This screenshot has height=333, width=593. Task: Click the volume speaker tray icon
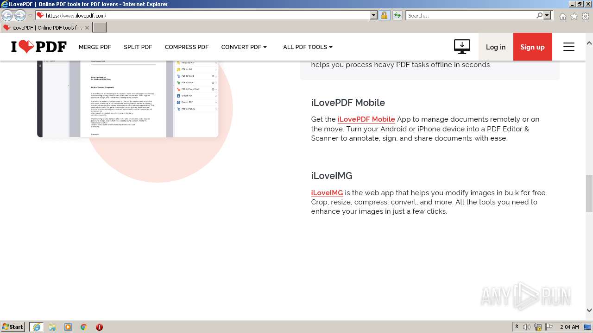tap(527, 327)
